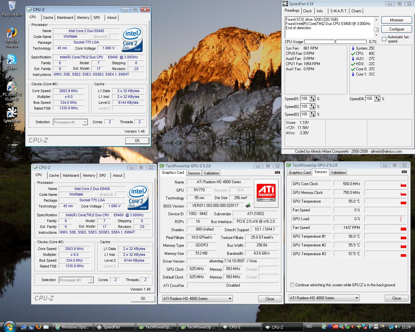Click the SpeedFan log scrollbar down arrow
The image size is (415, 332).
376,35
